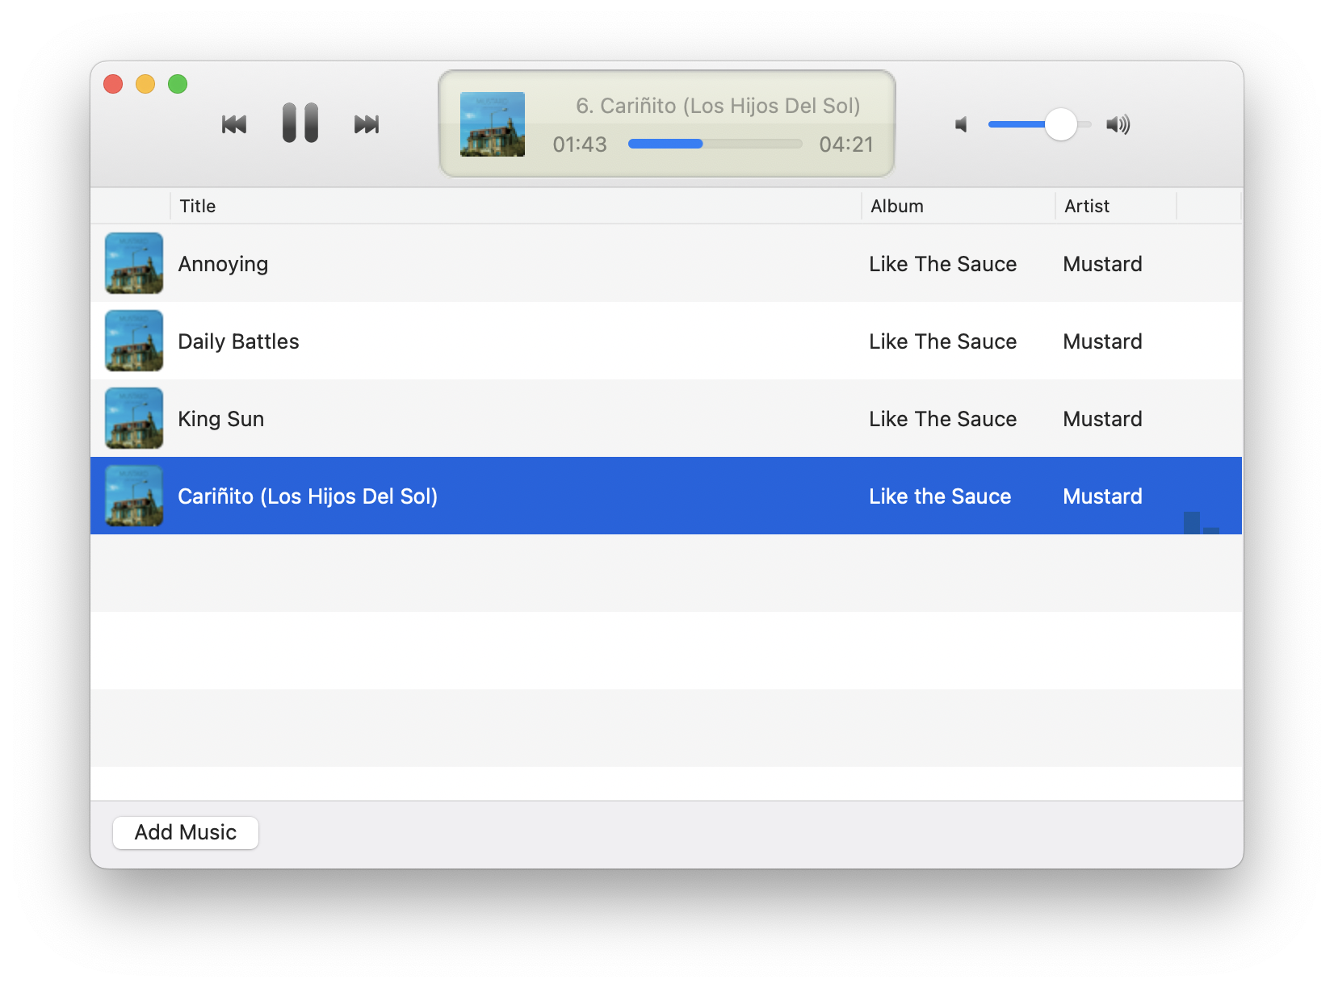Viewport: 1334px width, 988px height.
Task: Select the Cariñito (Los Hijos Del Sol) row
Action: 666,496
